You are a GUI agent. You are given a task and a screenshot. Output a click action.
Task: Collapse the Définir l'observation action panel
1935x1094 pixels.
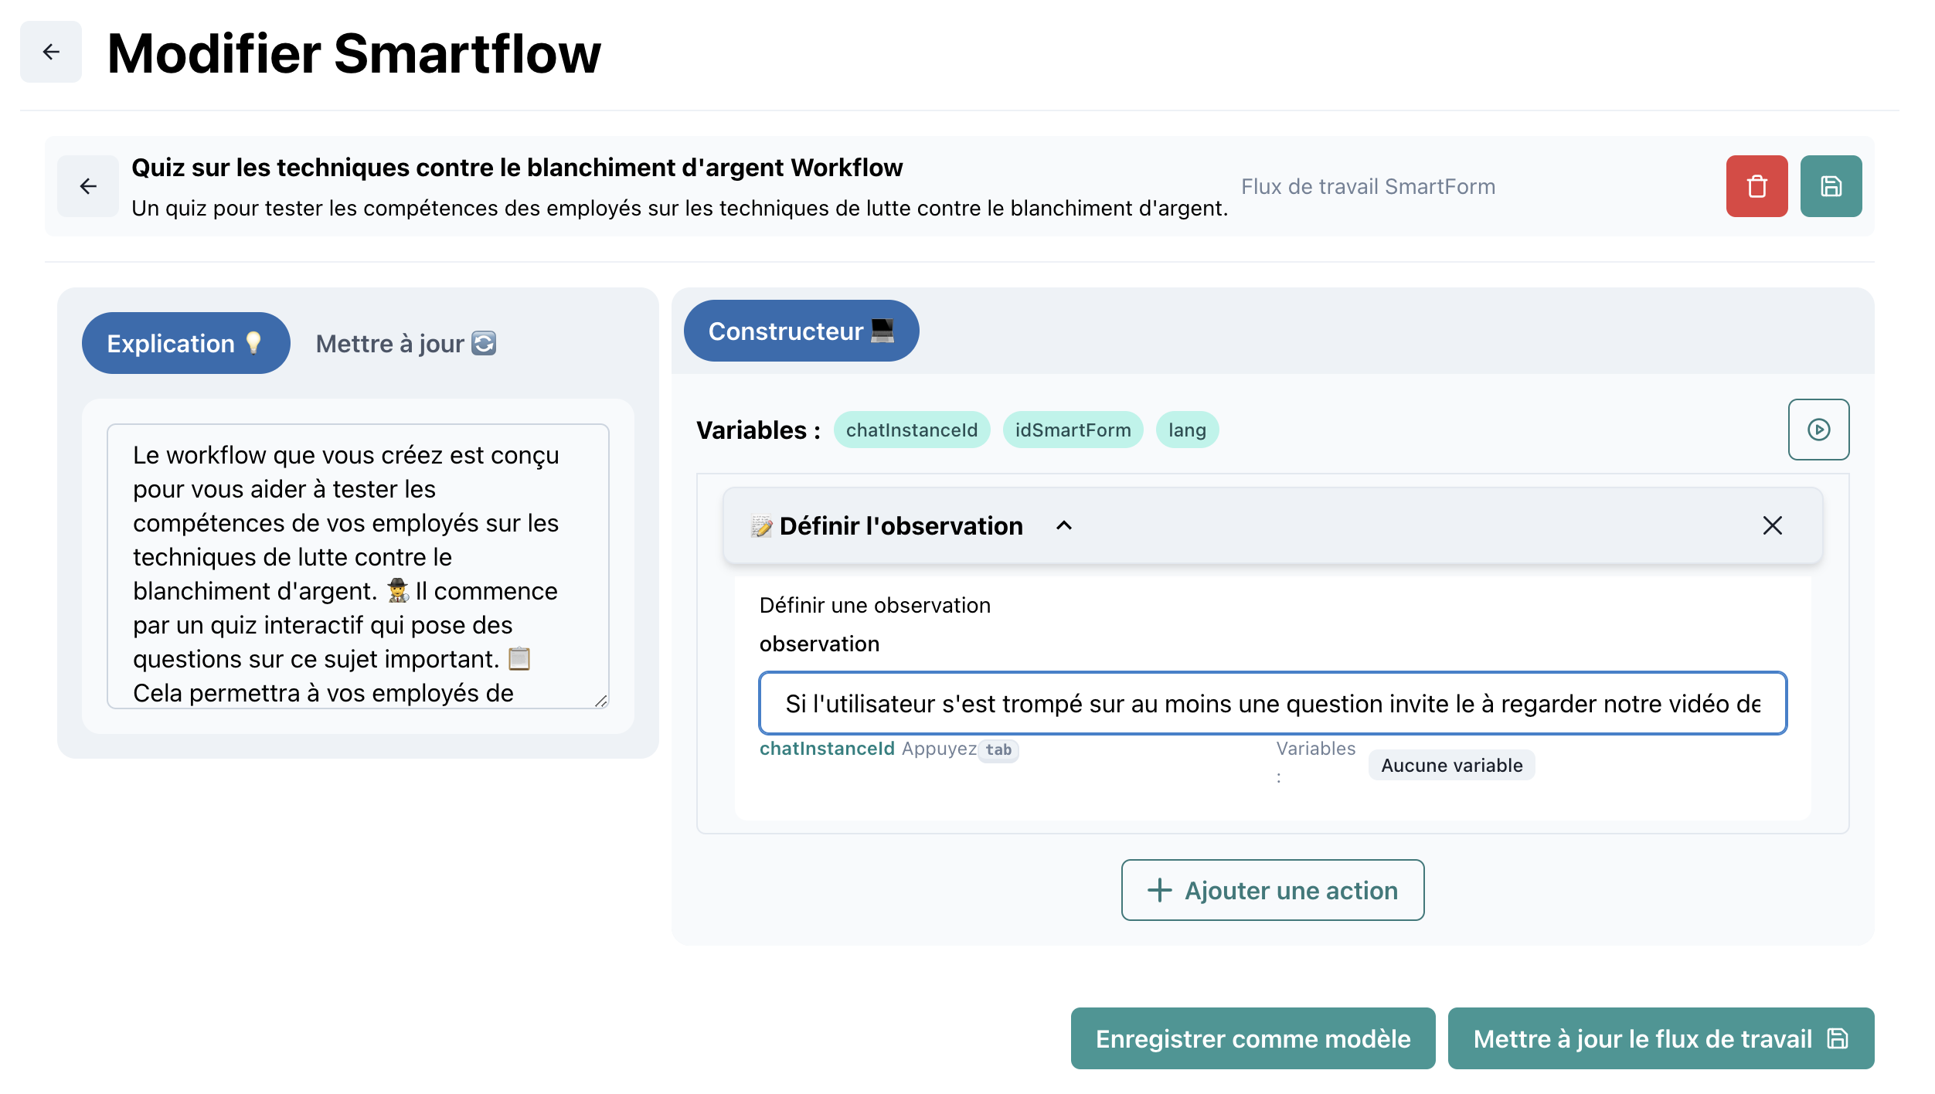(x=1065, y=526)
